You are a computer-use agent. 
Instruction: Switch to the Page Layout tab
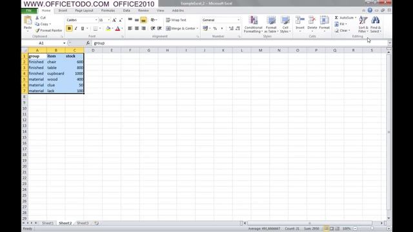click(84, 10)
